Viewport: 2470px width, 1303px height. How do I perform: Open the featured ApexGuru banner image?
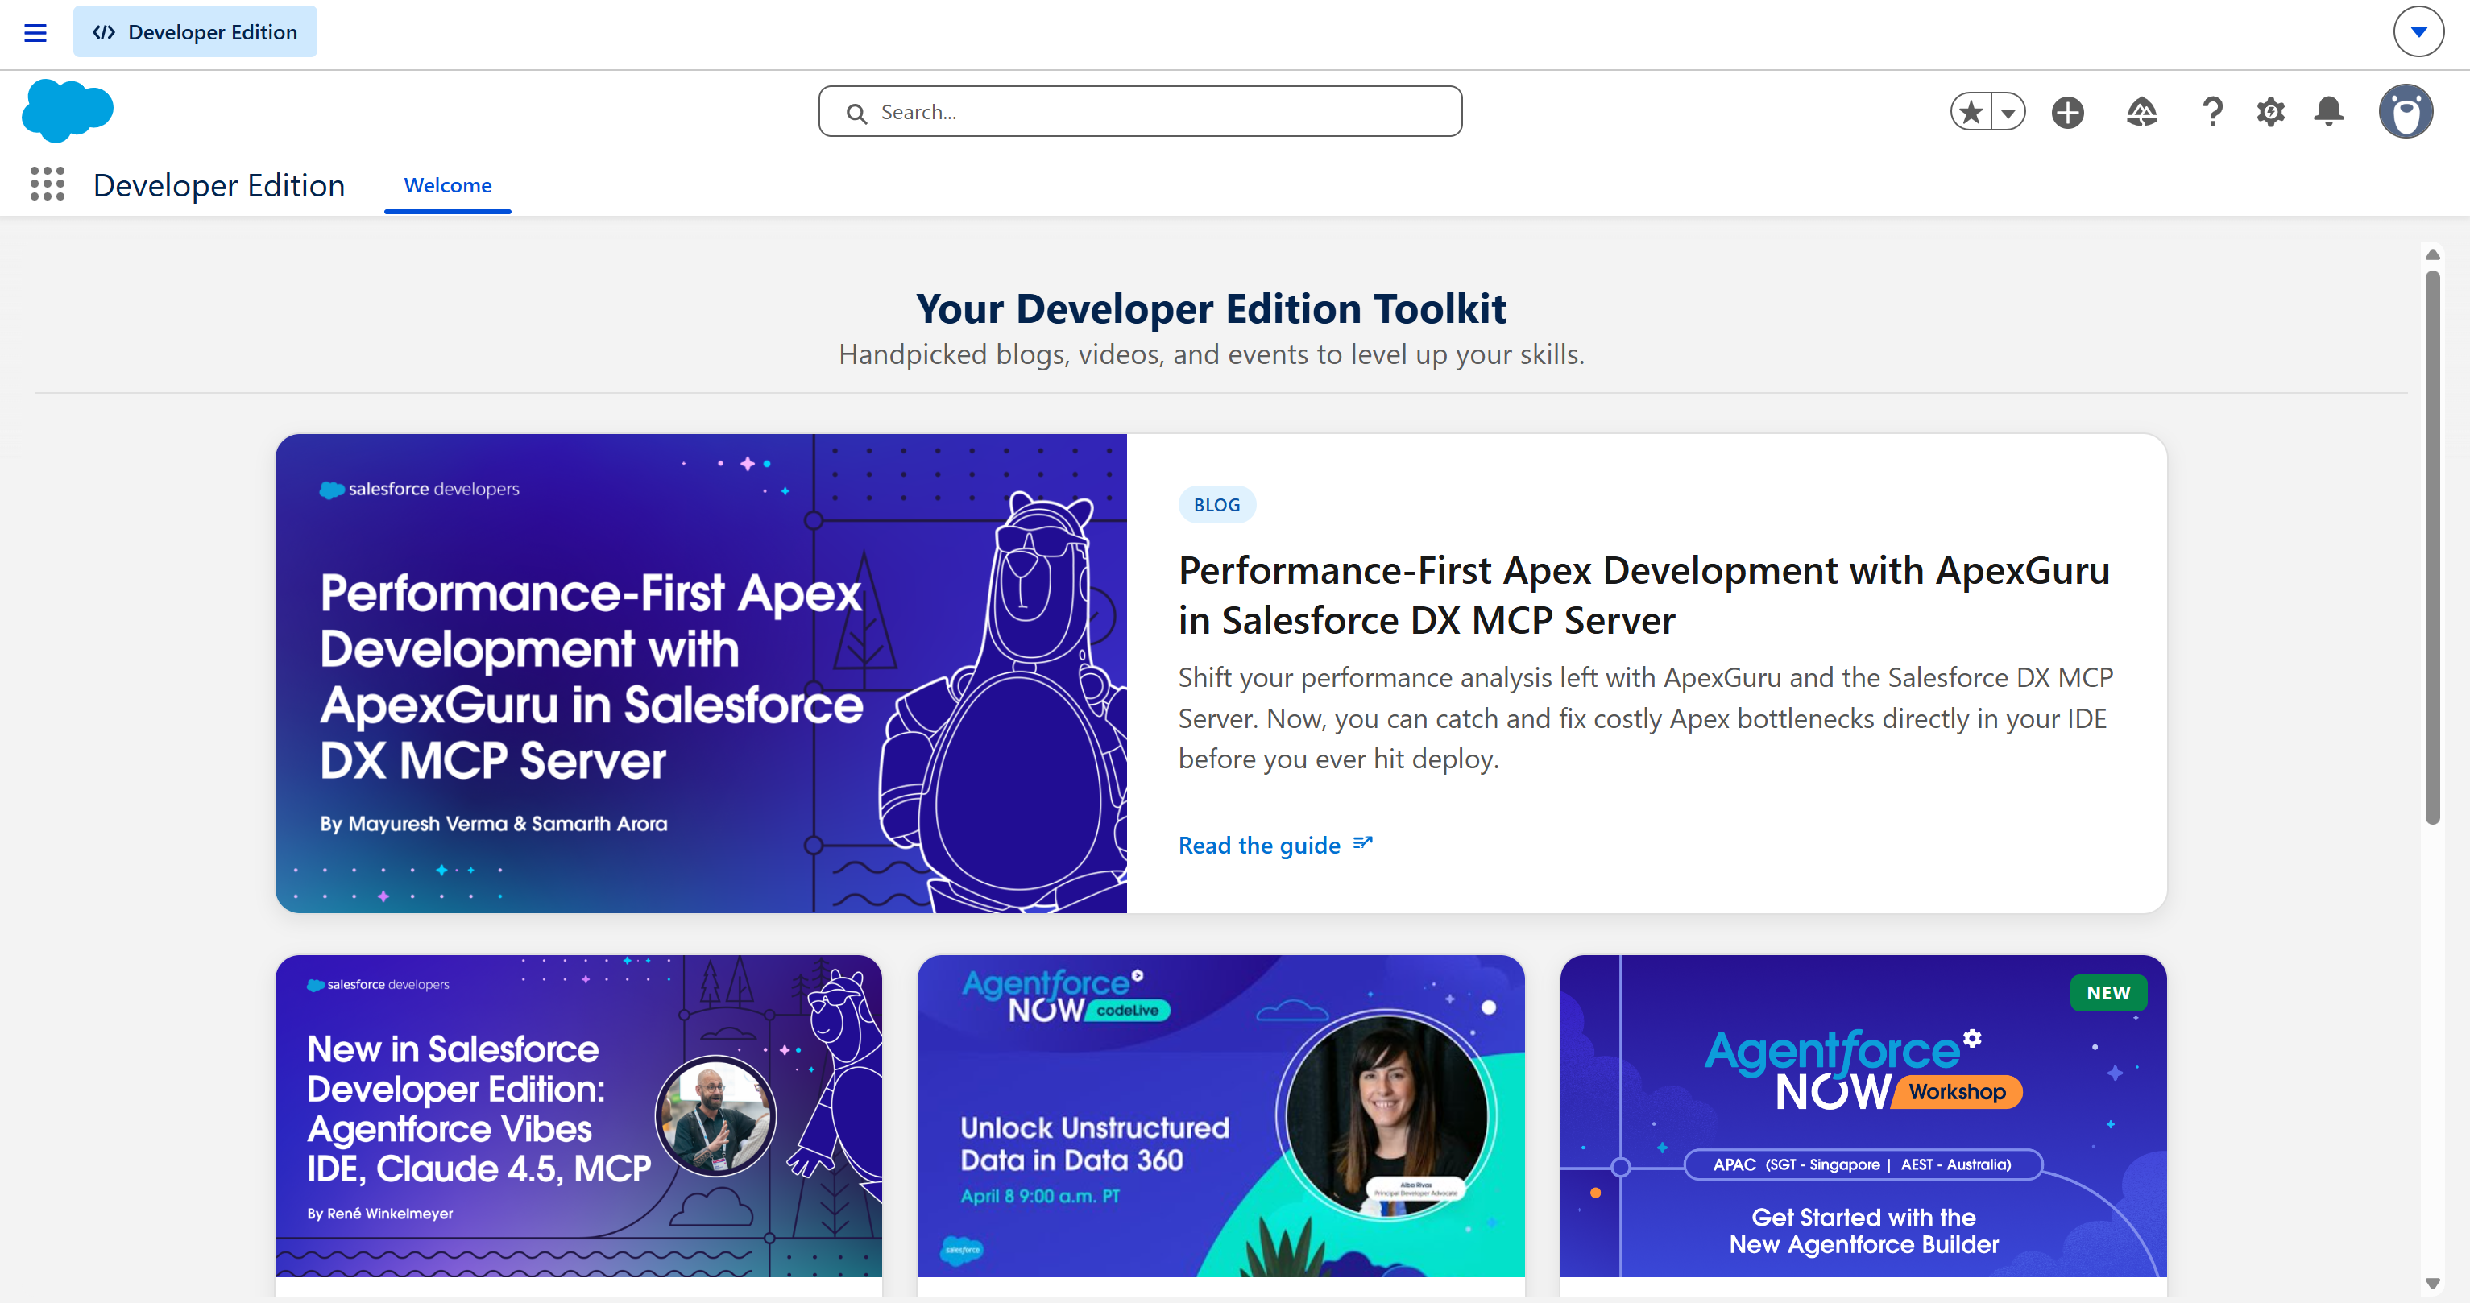click(701, 673)
